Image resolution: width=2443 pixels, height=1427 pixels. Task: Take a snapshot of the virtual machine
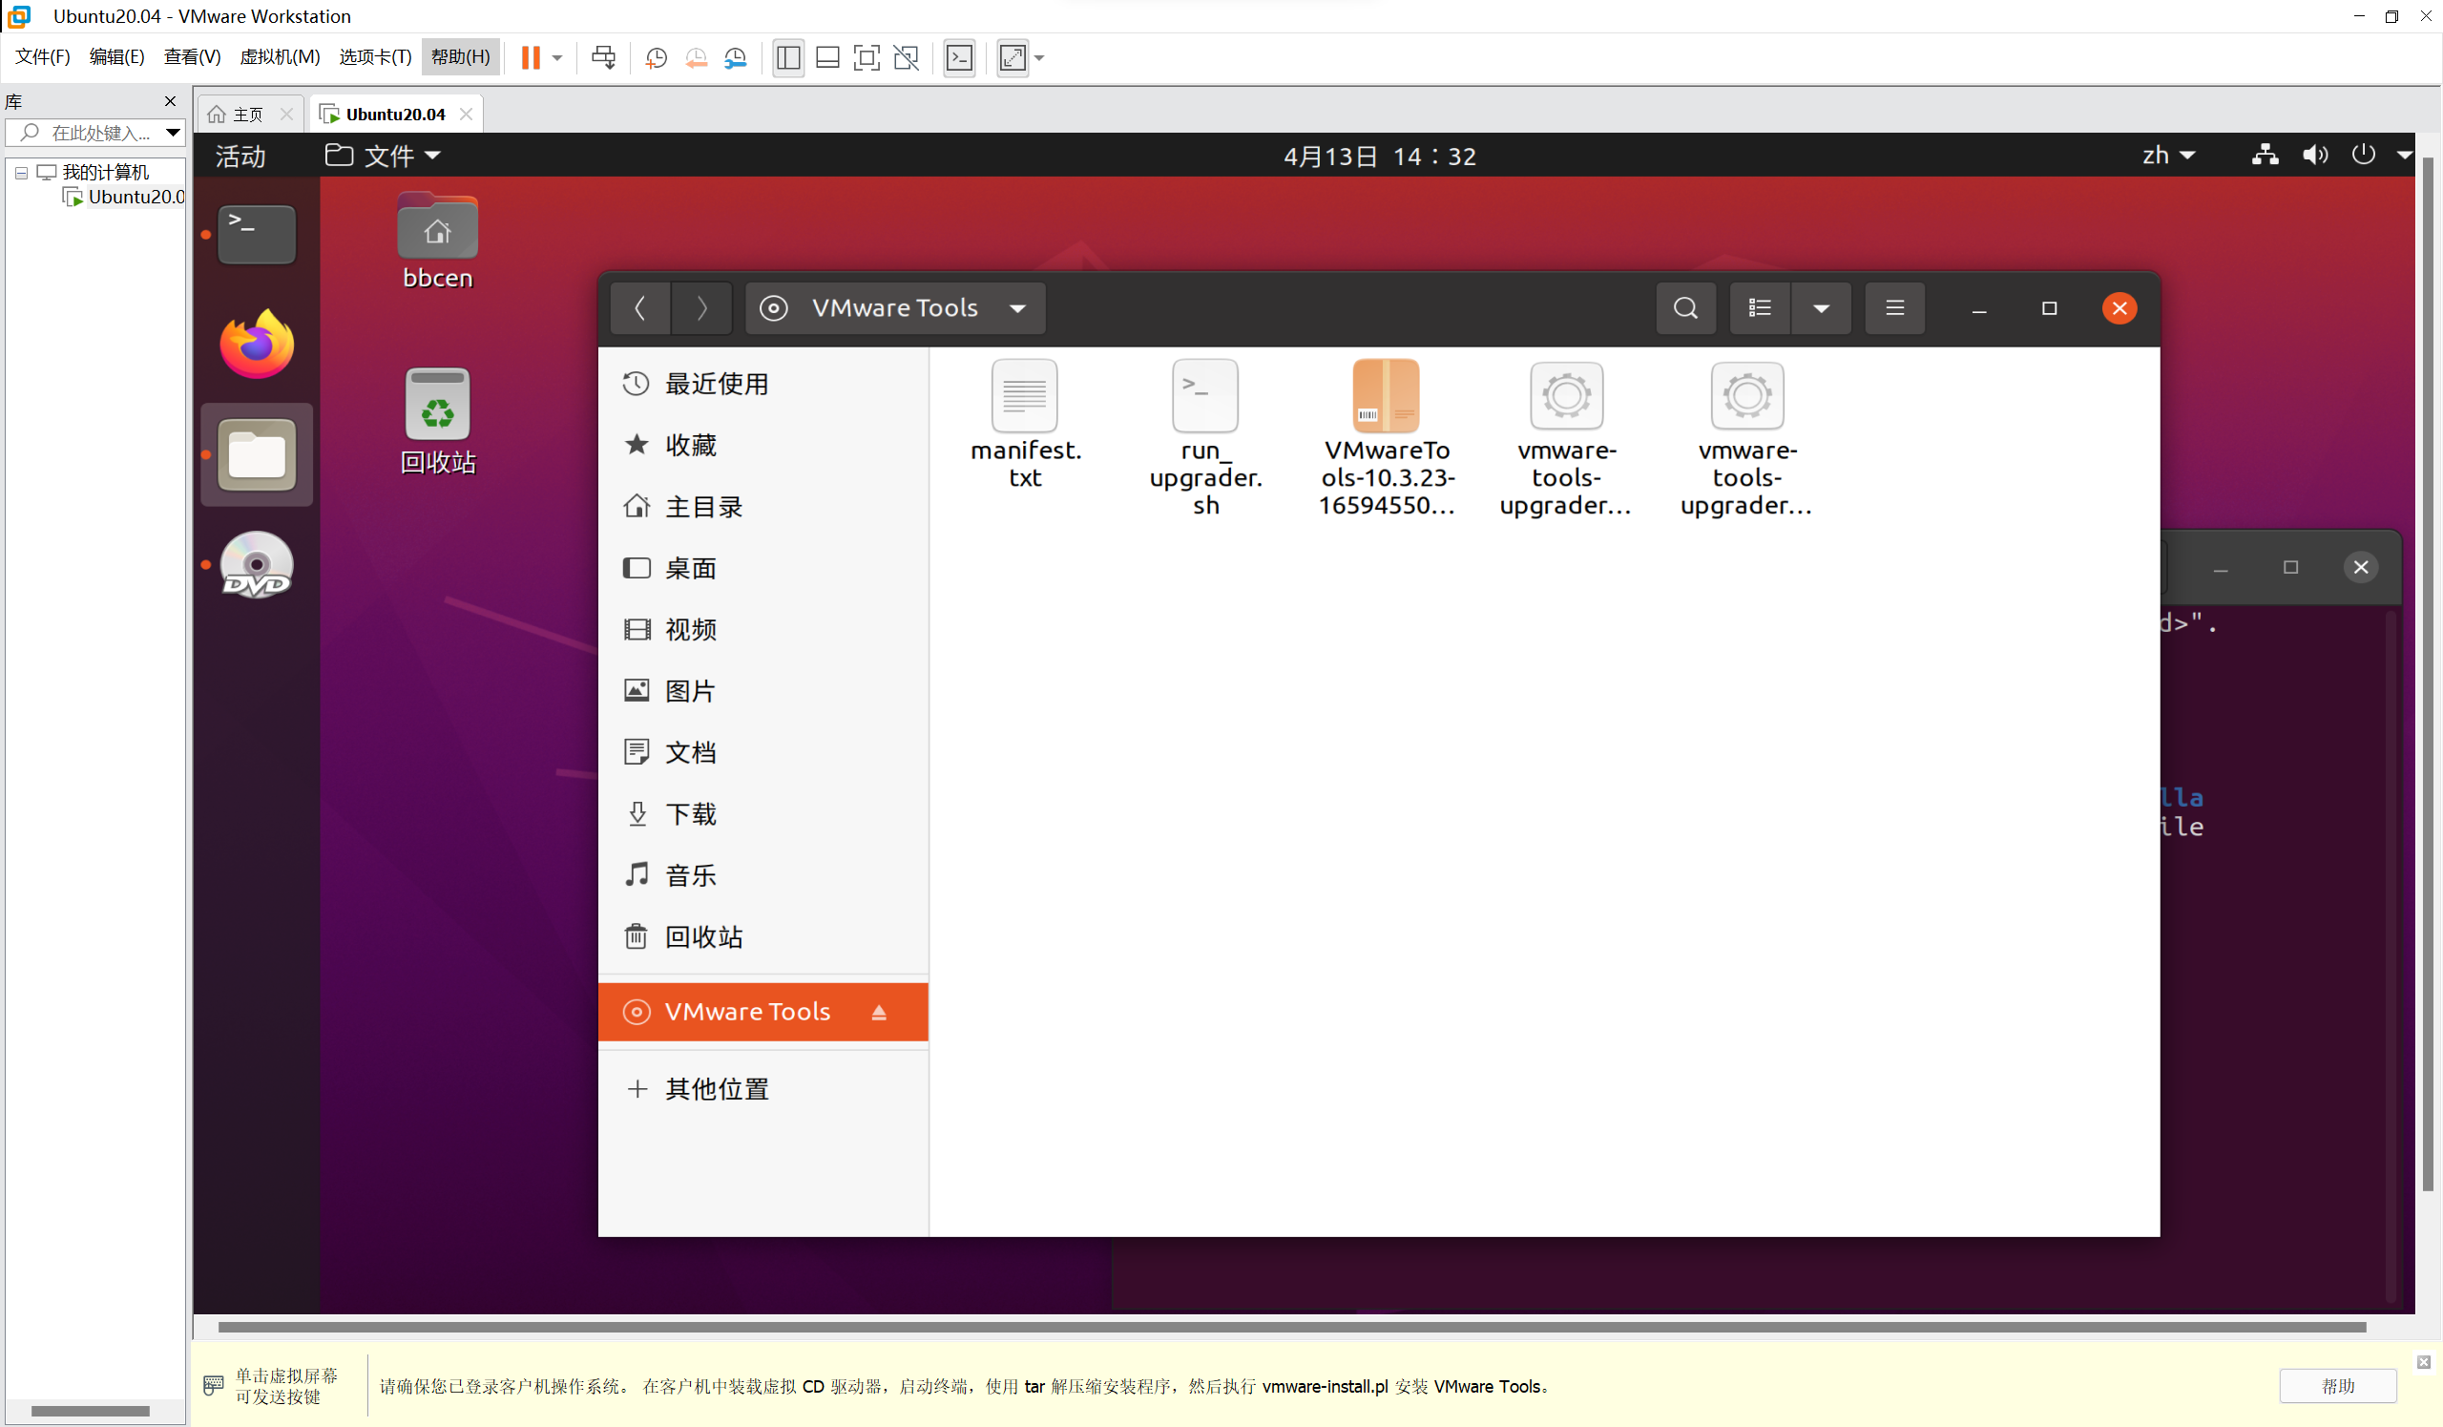(x=656, y=58)
